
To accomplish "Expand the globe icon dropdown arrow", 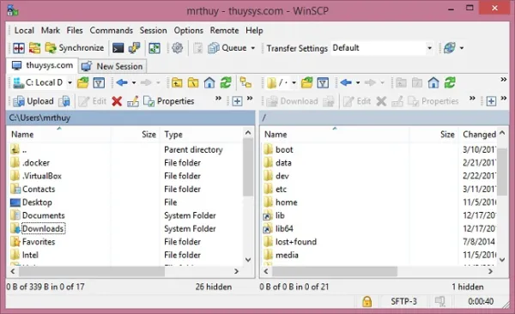I will click(x=462, y=48).
